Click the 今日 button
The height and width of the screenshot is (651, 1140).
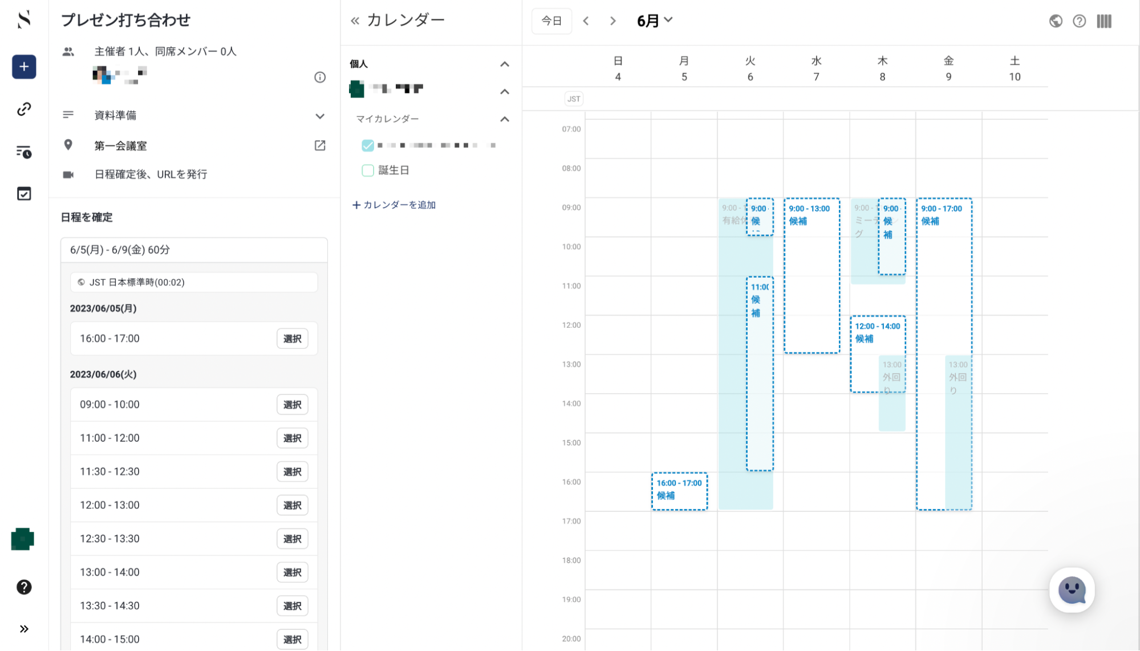click(551, 21)
